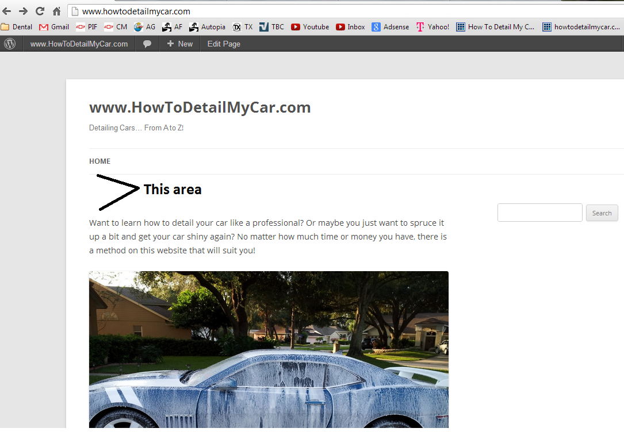Click Edit Page in admin bar
624x432 pixels.
pyautogui.click(x=224, y=44)
